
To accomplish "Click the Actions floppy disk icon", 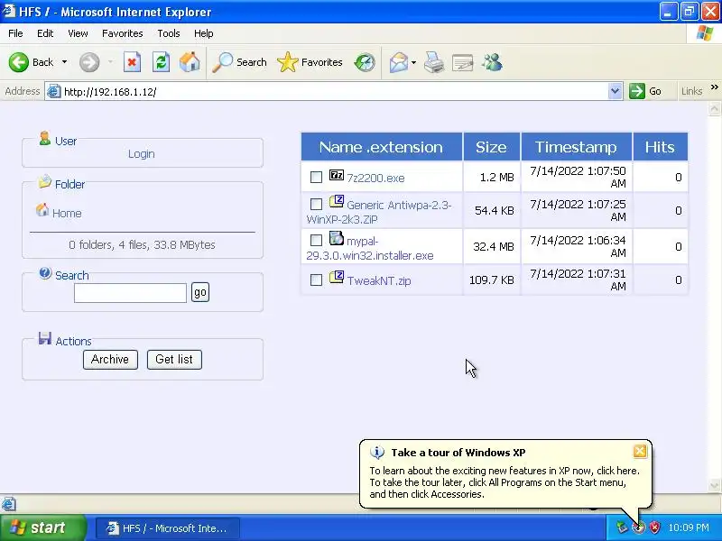I will point(44,339).
